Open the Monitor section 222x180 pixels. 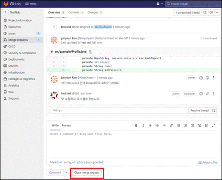tap(13, 66)
